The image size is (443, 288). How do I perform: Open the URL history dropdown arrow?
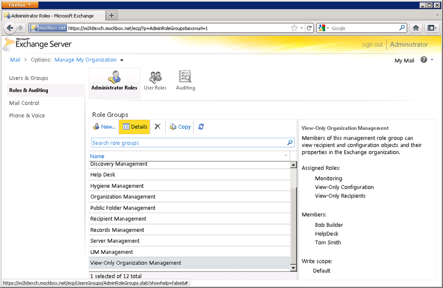tap(301, 28)
